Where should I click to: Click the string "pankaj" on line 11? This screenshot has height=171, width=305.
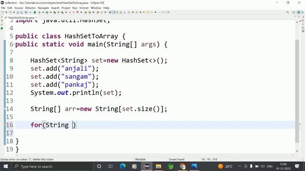(x=76, y=85)
